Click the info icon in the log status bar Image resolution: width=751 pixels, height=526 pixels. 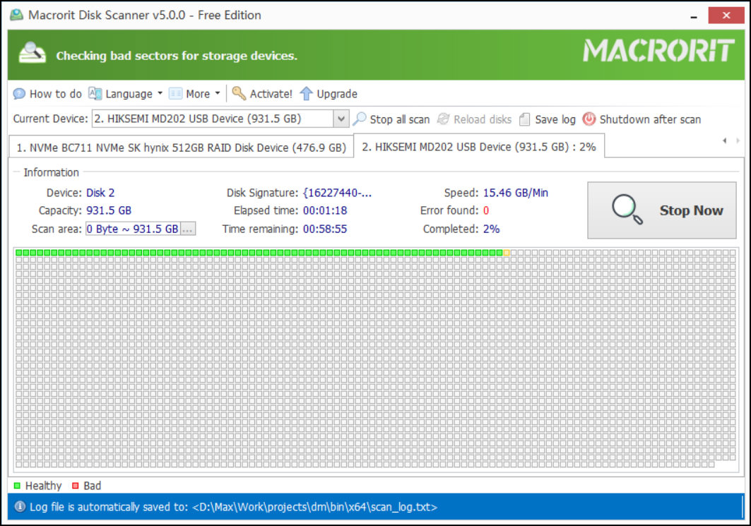[20, 506]
